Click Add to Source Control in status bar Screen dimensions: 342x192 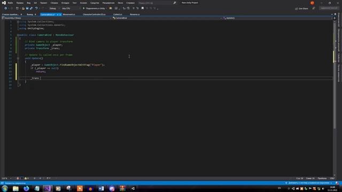tap(309, 183)
